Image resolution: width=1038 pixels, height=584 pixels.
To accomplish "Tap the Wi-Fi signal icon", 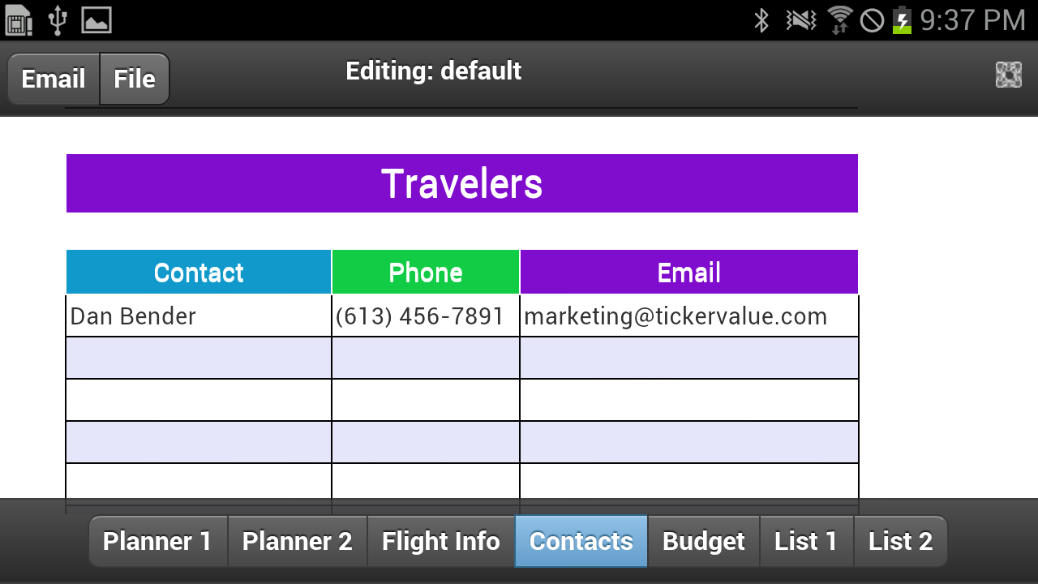I will tap(839, 20).
